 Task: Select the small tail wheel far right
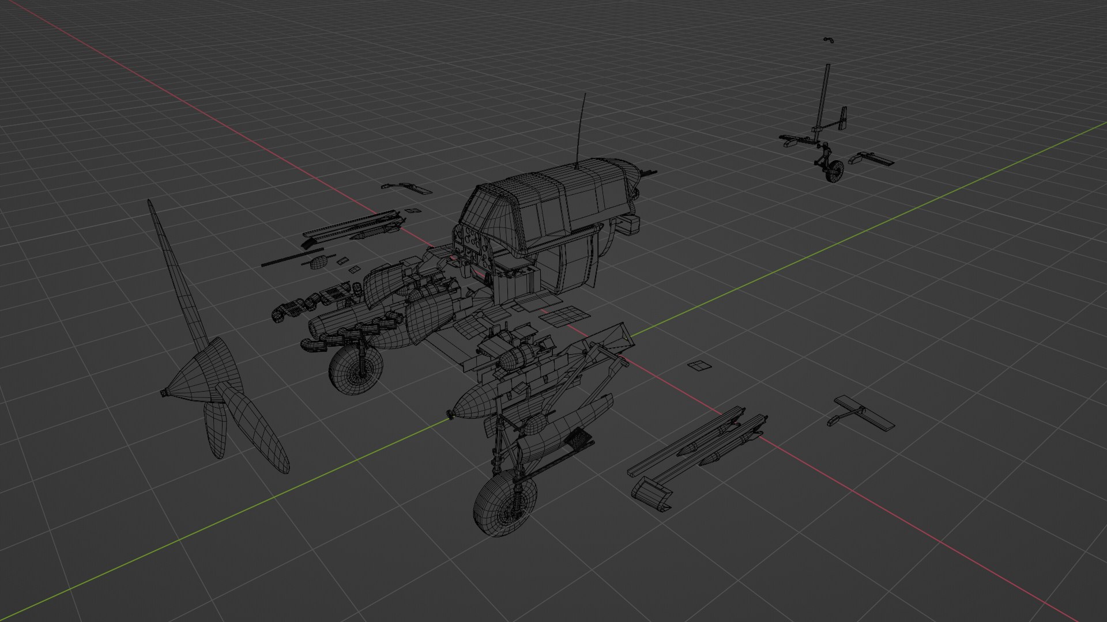coord(834,171)
